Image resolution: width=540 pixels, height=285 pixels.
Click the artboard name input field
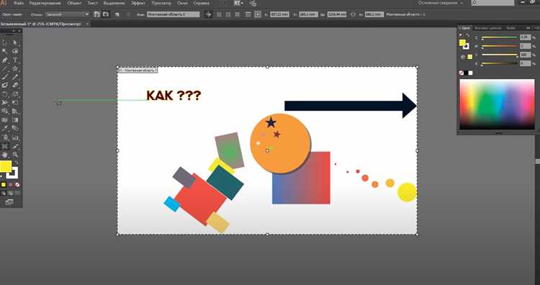pos(174,14)
